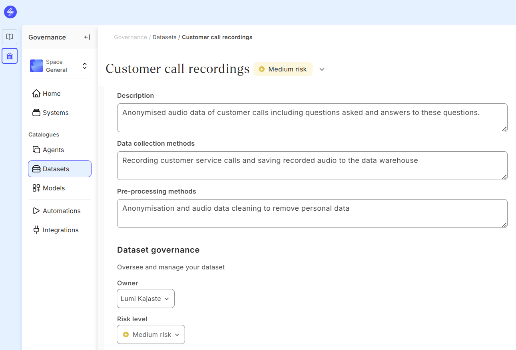Expand the Space General switcher
The width and height of the screenshot is (516, 350).
tap(84, 66)
